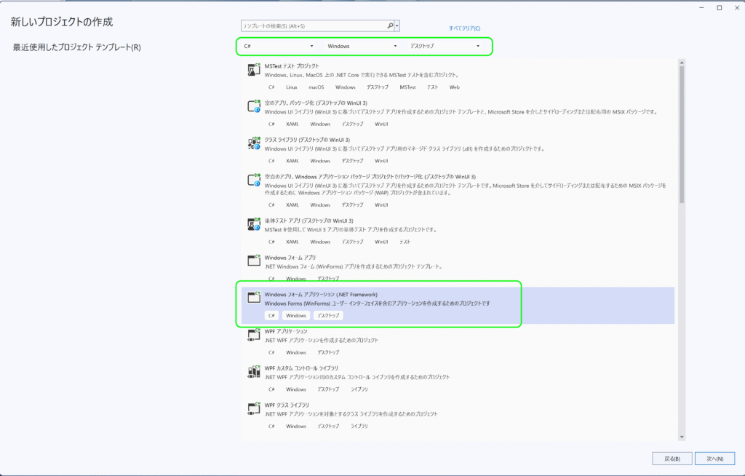Select Windows フォーム アプリケーション (.NET Framework) title
The image size is (745, 476).
point(321,294)
